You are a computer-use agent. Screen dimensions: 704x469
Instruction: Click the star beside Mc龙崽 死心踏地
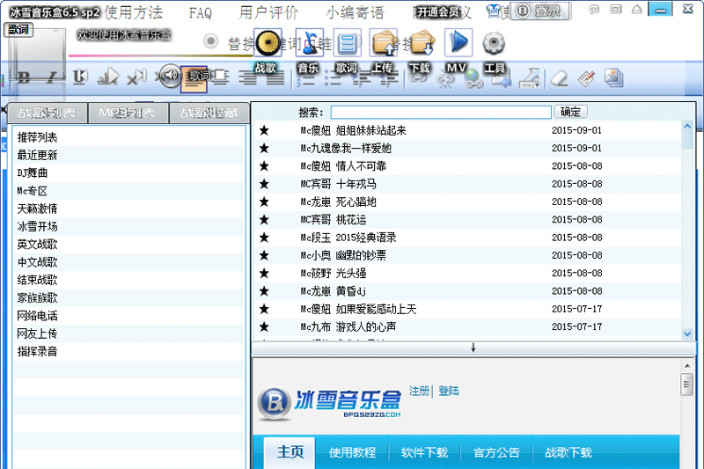click(x=264, y=202)
